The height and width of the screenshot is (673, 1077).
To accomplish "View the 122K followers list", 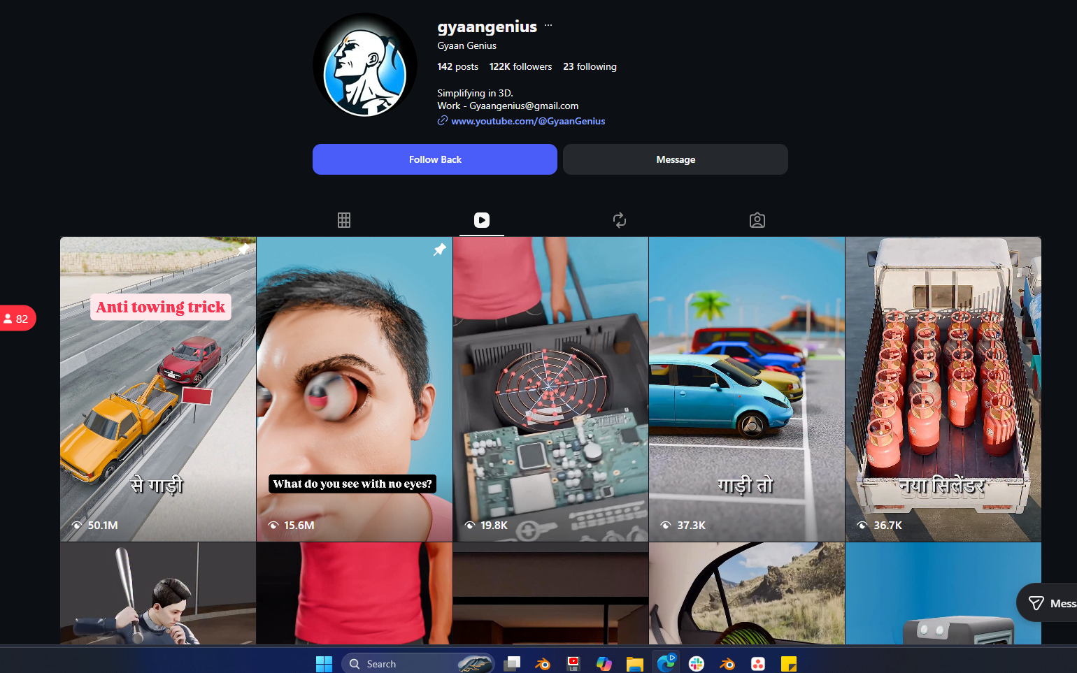I will (520, 66).
